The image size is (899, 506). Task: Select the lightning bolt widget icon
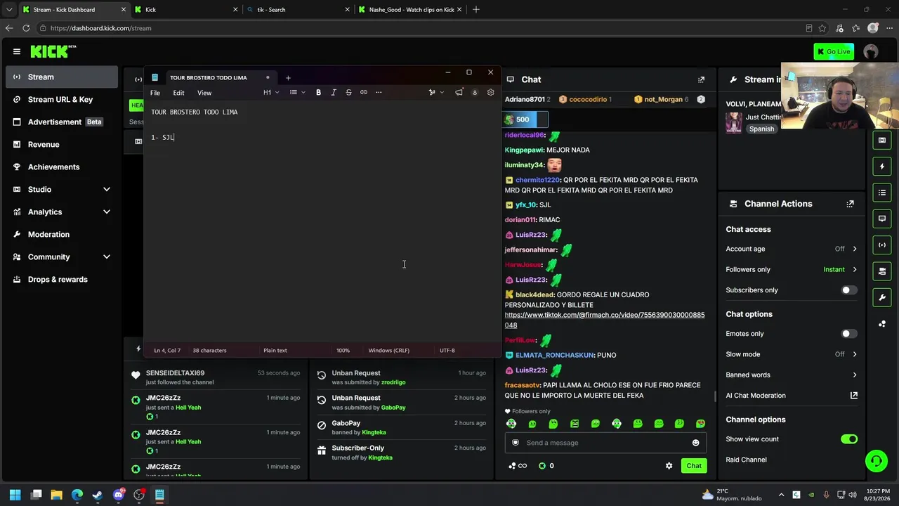(882, 167)
